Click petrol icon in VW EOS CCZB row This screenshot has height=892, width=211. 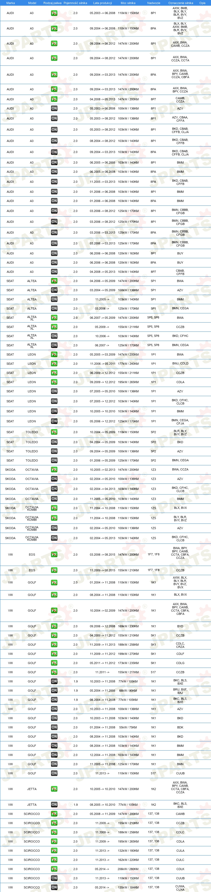coord(54,570)
